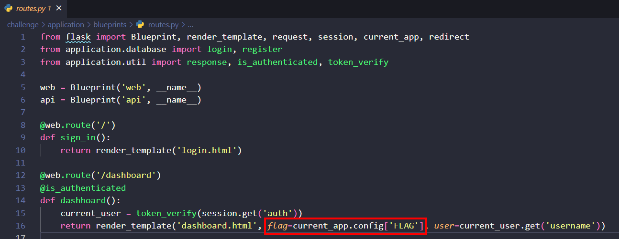Click routes.py in the breadcrumb path
The image size is (619, 239).
pos(164,24)
